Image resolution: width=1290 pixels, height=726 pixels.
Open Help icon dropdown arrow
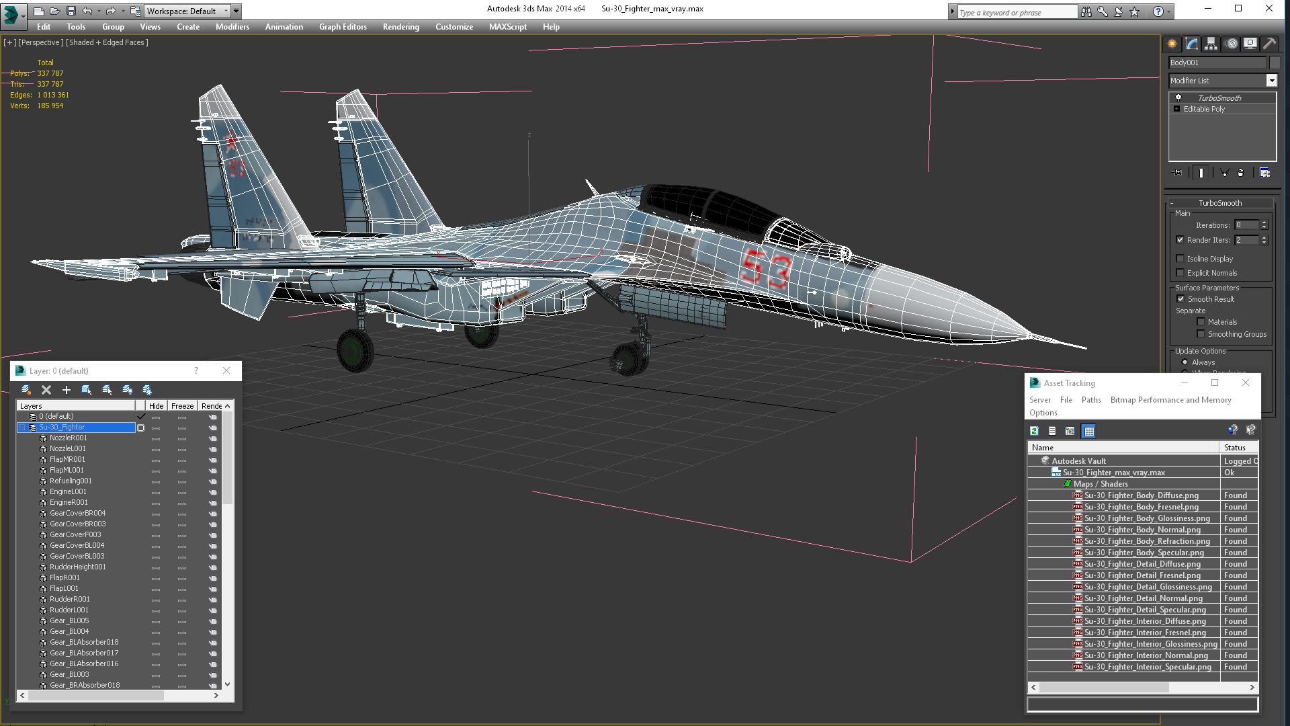[1168, 11]
